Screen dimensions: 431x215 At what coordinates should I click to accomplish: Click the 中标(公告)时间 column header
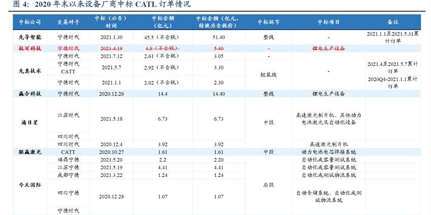click(111, 22)
